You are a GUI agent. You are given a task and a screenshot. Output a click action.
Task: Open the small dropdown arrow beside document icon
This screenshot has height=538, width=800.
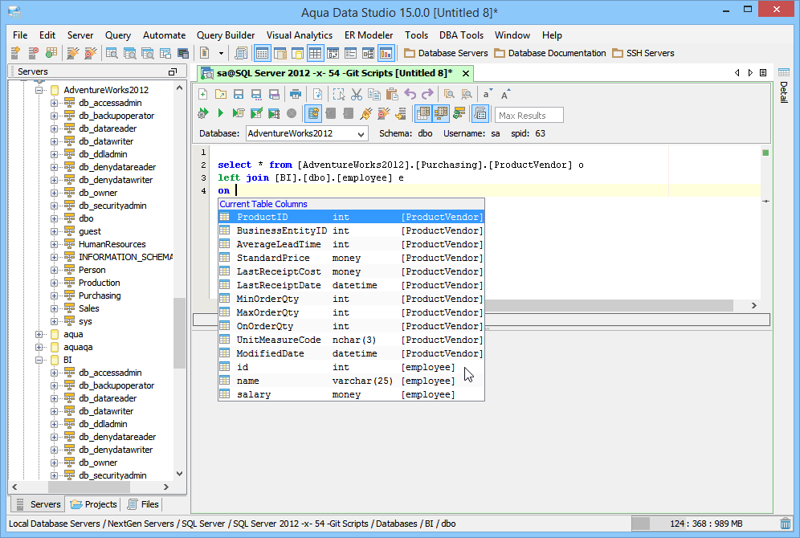pos(221,53)
